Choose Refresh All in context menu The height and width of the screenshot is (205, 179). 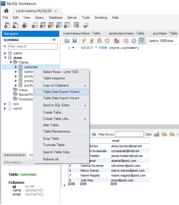point(61,159)
